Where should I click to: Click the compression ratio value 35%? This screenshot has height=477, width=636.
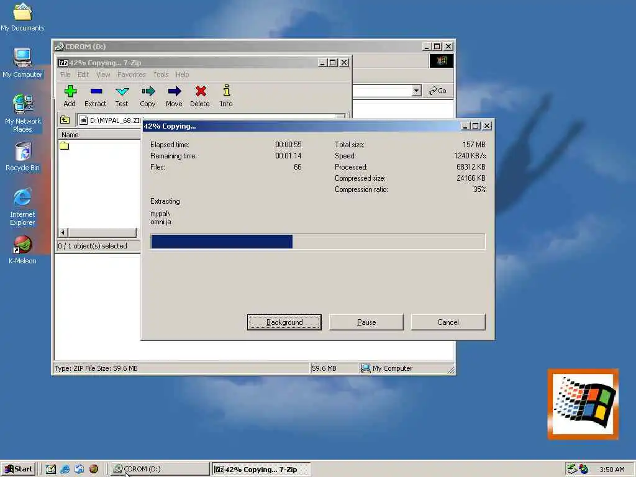479,189
